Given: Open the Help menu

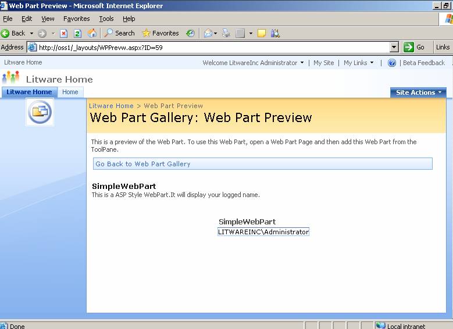Looking at the screenshot, I should click(x=129, y=19).
